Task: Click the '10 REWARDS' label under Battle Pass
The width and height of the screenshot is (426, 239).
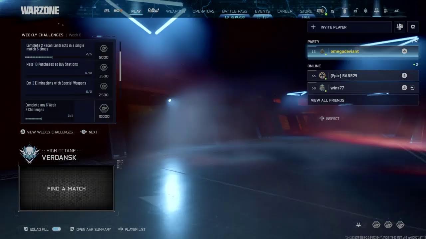Action: click(x=235, y=17)
